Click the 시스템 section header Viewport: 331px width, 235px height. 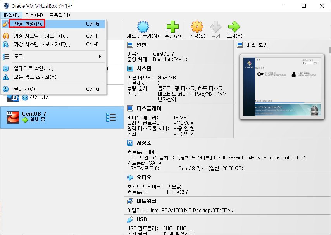coord(144,68)
